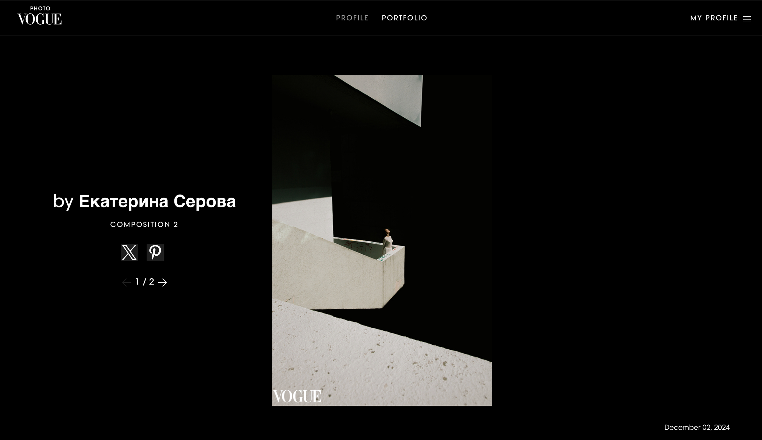This screenshot has width=762, height=440.
Task: Go to MY PROFILE
Action: pos(714,18)
